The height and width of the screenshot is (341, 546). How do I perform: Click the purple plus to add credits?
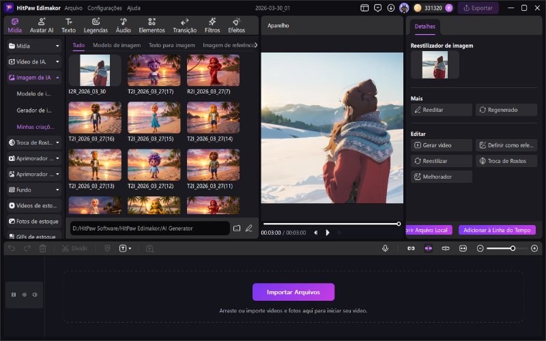(448, 8)
